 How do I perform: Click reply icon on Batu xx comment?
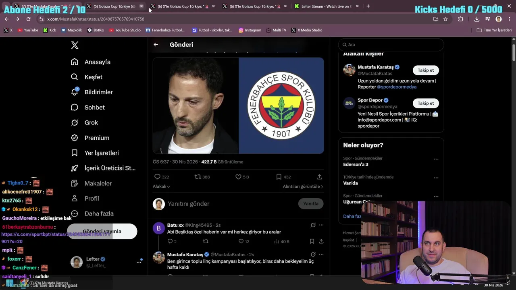170,241
